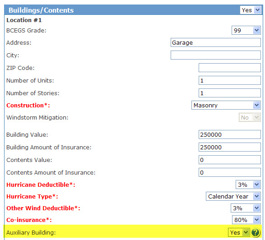265x240 pixels.
Task: Open the Other Wind Deductible dropdown
Action: pos(246,208)
